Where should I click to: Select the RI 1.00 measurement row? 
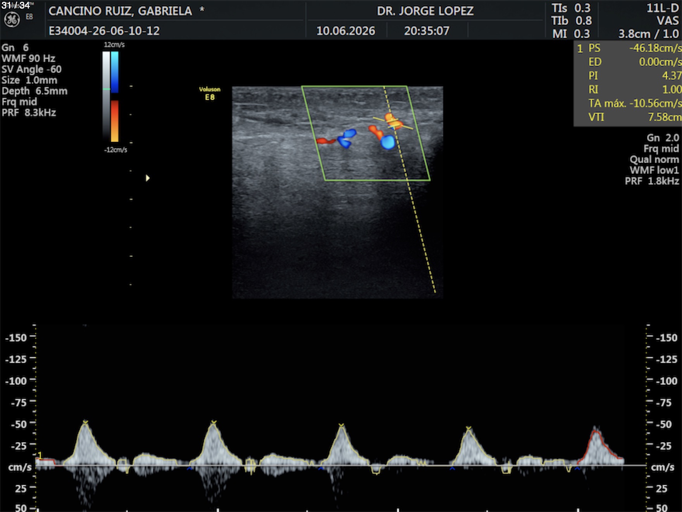(634, 90)
